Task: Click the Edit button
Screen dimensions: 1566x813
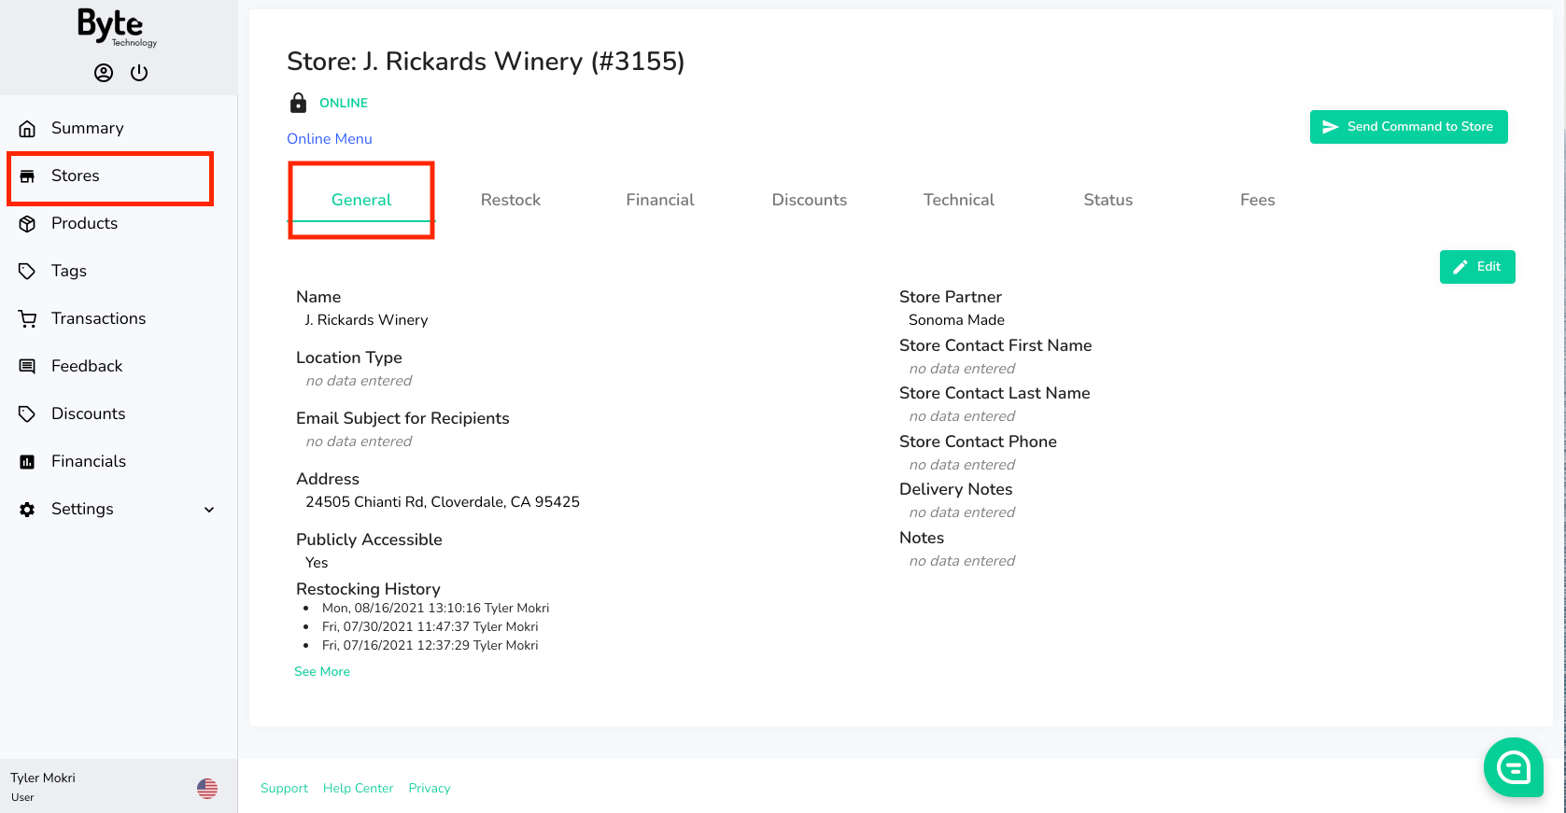Action: (x=1477, y=267)
